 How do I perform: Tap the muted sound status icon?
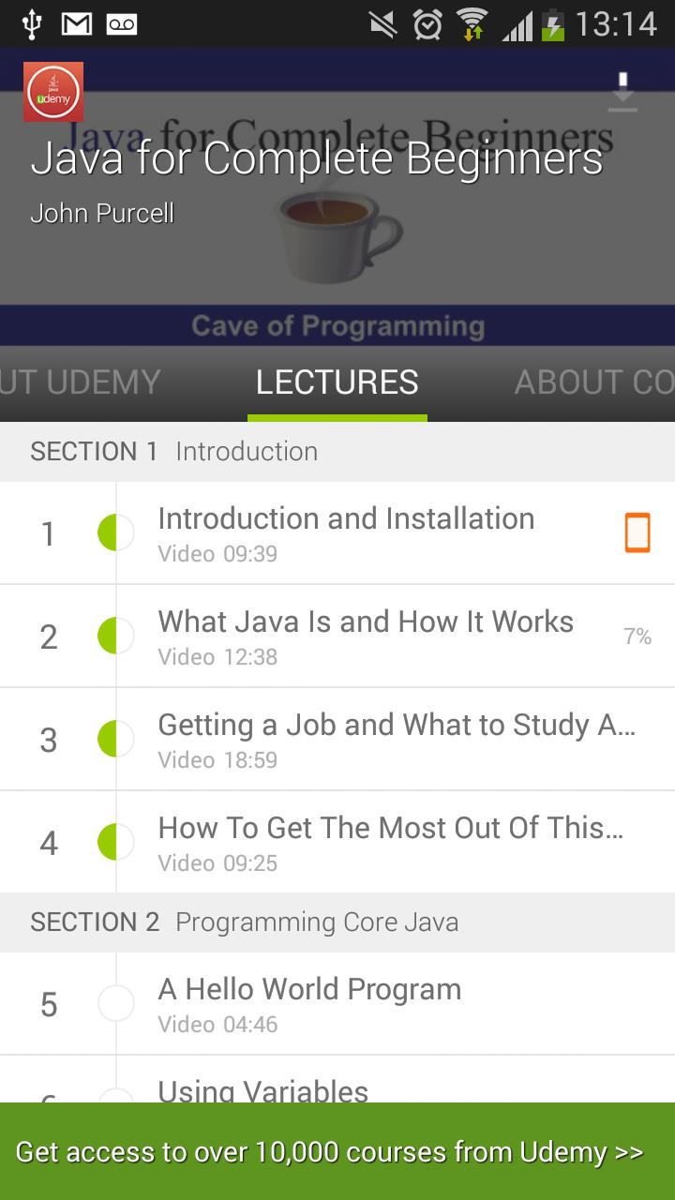[x=382, y=24]
